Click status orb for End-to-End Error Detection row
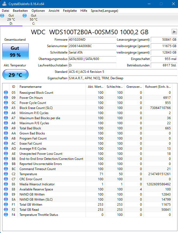178x233 pixels. [x=6, y=159]
